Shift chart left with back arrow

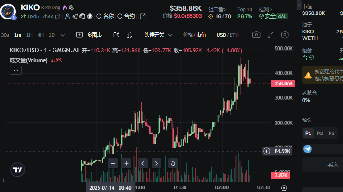click(143, 163)
